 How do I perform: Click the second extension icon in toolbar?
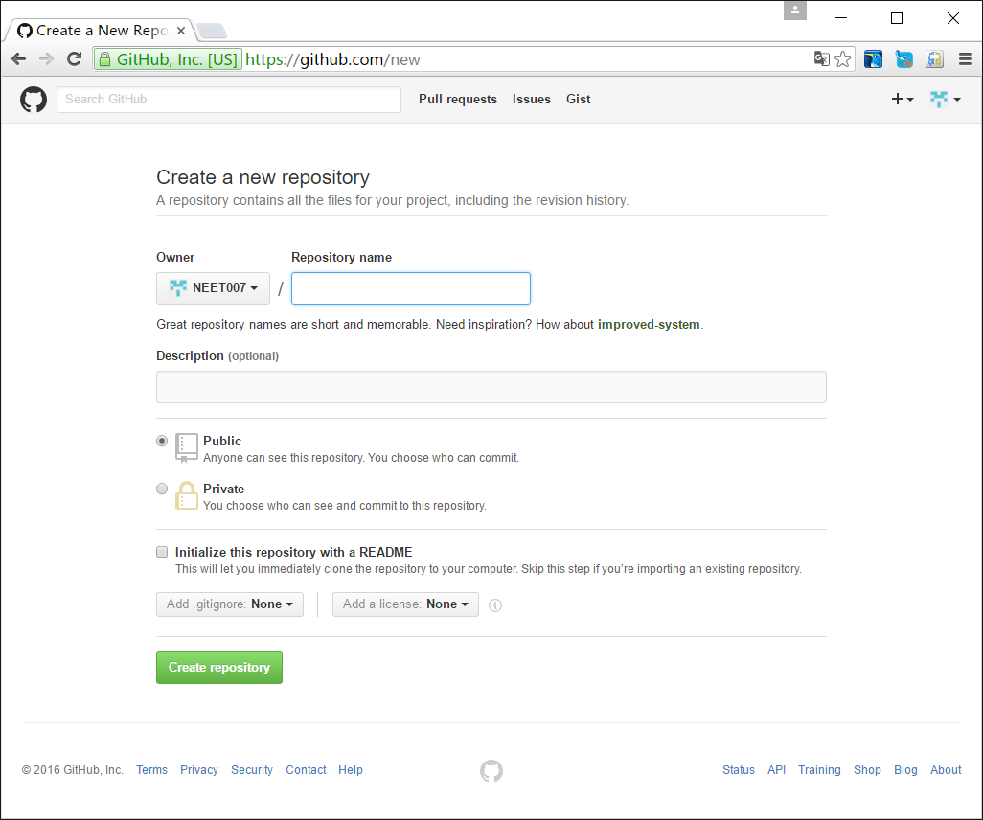(x=904, y=59)
